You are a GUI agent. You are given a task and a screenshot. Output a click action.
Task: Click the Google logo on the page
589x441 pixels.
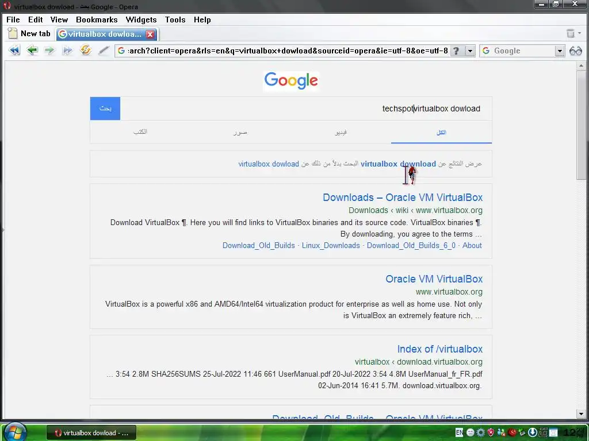pyautogui.click(x=291, y=80)
